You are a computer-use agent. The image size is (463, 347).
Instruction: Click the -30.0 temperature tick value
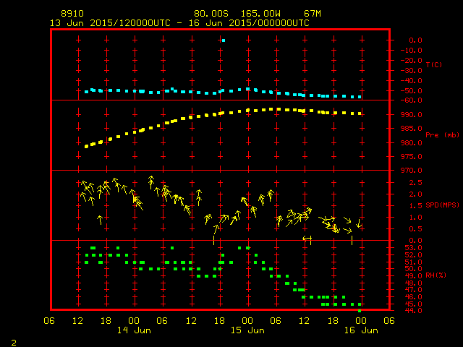412,71
